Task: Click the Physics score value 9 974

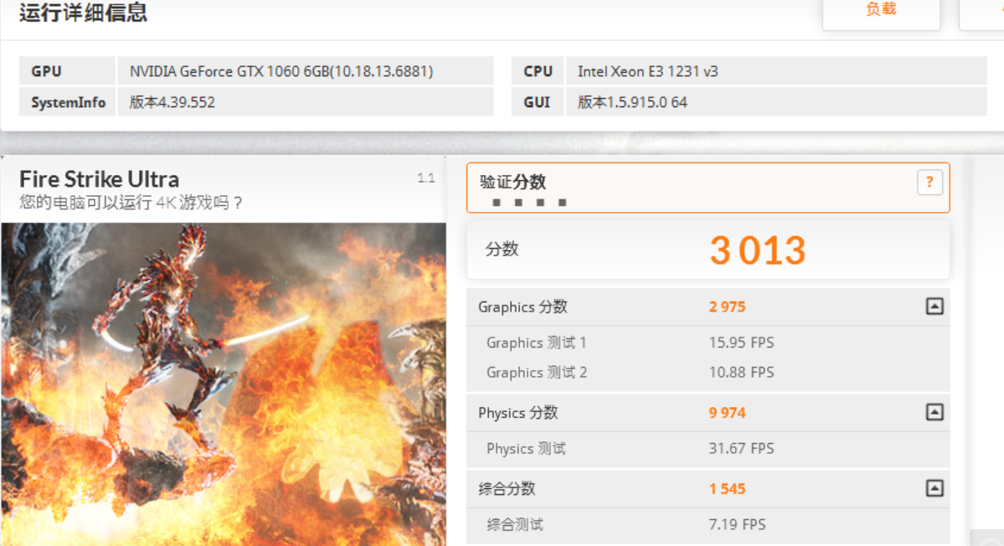Action: [x=727, y=413]
